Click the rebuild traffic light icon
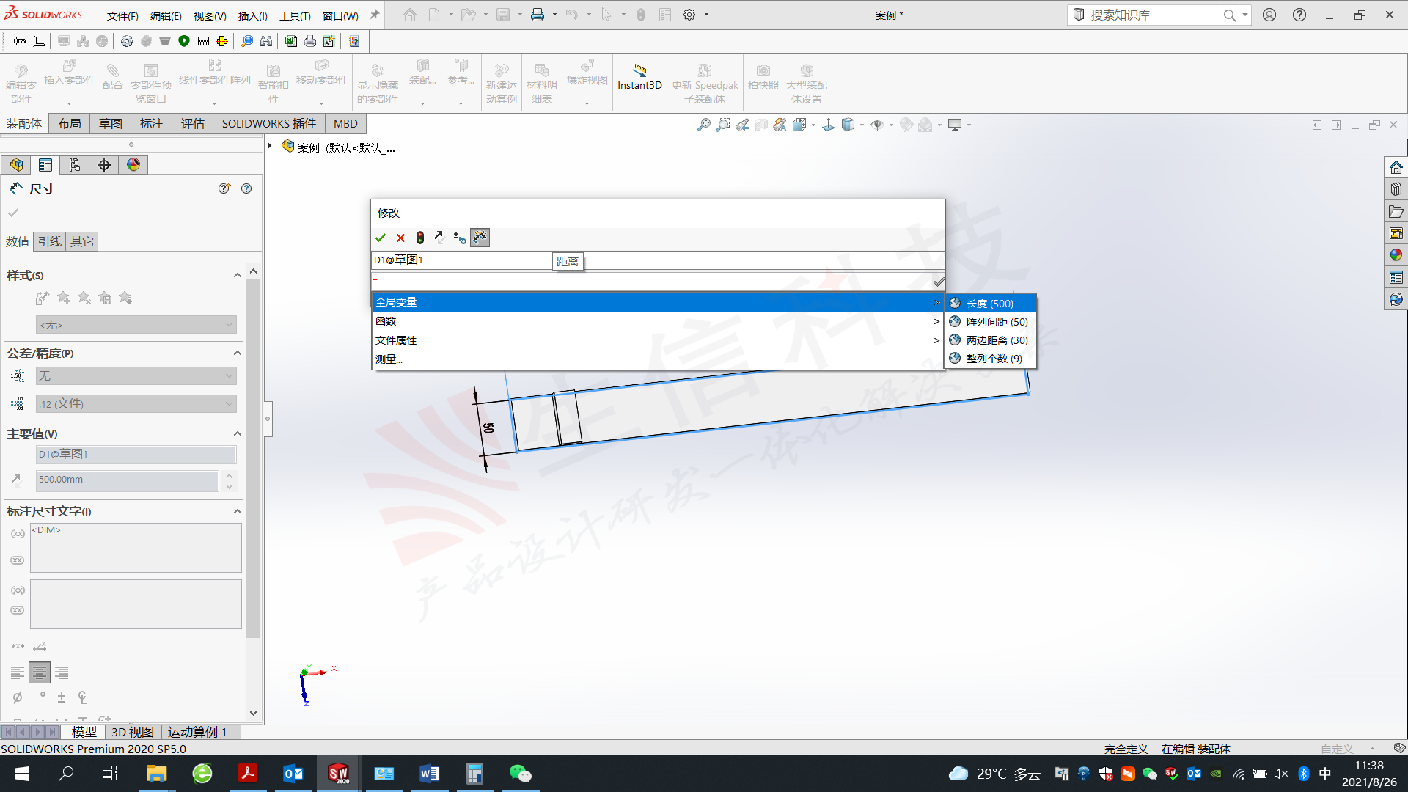 pyautogui.click(x=420, y=238)
